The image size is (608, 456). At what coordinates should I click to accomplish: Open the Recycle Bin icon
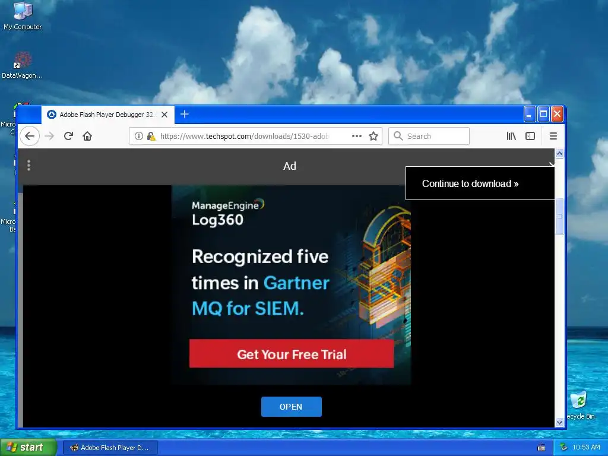[x=580, y=406]
